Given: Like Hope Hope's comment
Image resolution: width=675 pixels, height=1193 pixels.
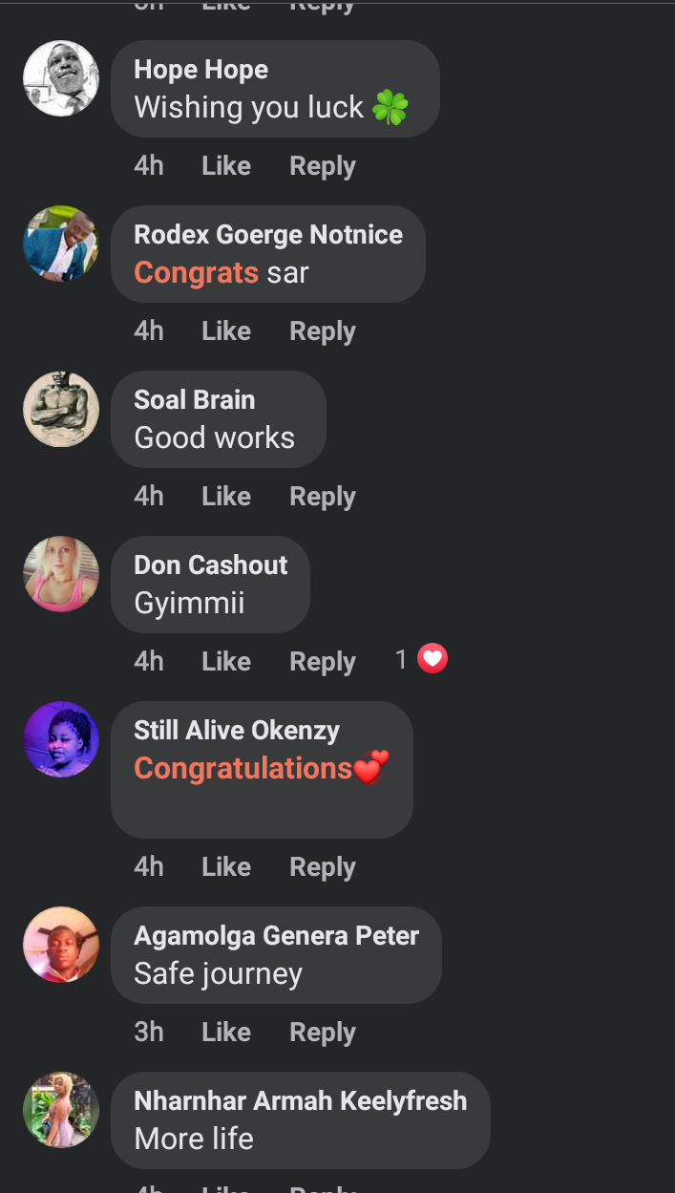Looking at the screenshot, I should (x=226, y=166).
